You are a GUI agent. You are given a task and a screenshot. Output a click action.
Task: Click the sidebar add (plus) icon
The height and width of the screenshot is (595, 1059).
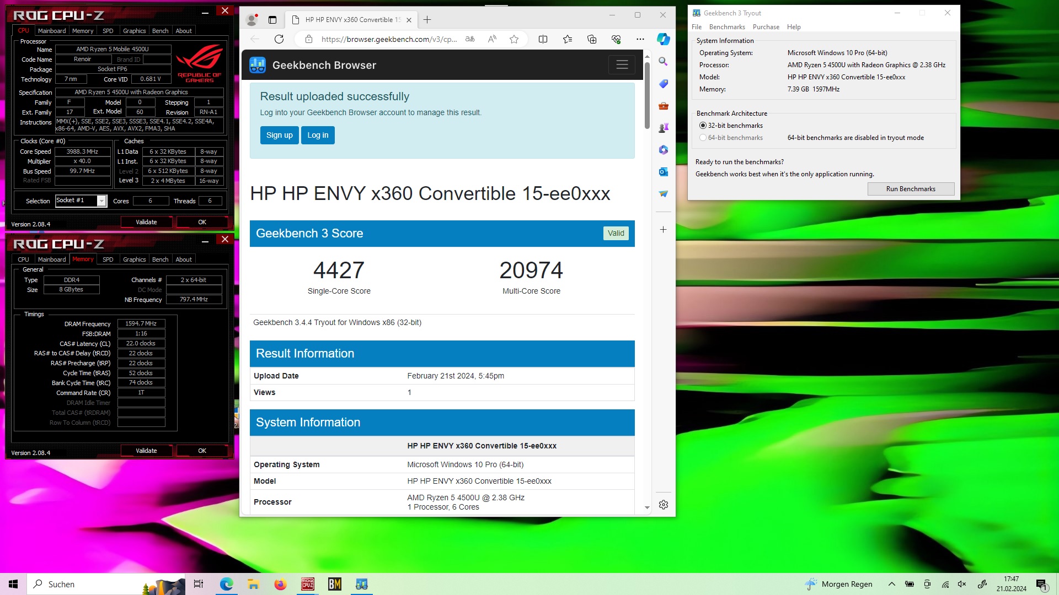pyautogui.click(x=664, y=229)
